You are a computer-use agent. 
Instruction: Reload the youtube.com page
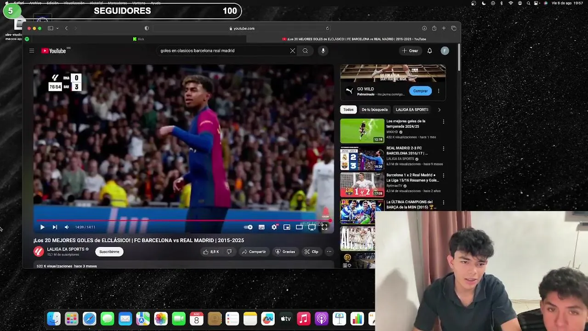[x=328, y=29]
